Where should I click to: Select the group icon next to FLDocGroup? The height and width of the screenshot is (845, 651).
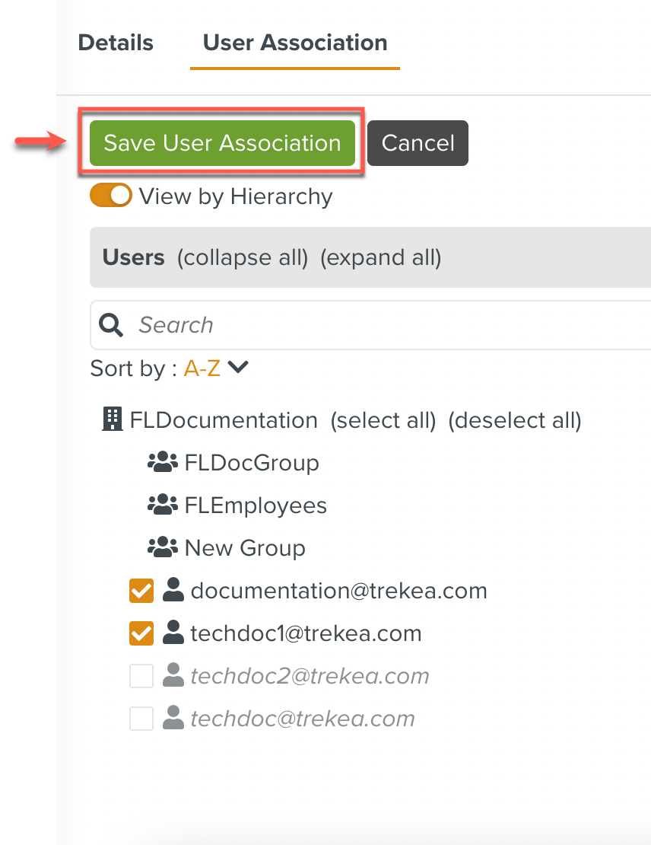tap(162, 462)
